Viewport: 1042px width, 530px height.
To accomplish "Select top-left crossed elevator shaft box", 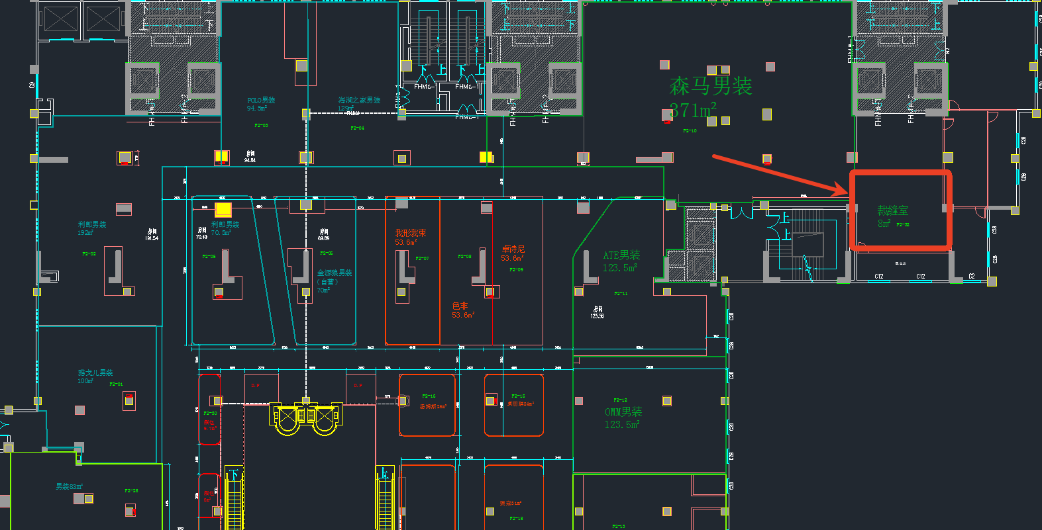I will tap(61, 19).
